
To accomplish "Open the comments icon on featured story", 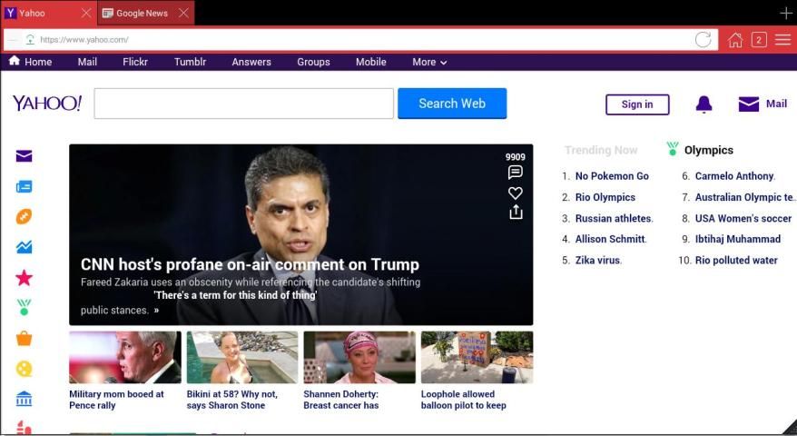I will 515,173.
